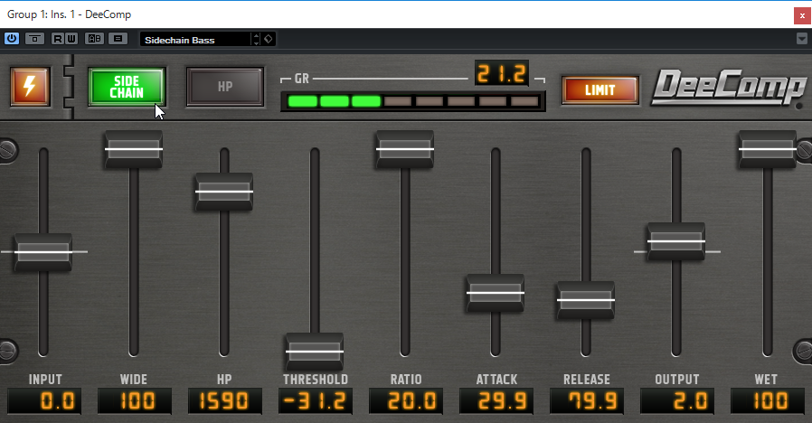This screenshot has height=423, width=812.
Task: Grab the THRESHOLD fader handle
Action: (x=315, y=352)
